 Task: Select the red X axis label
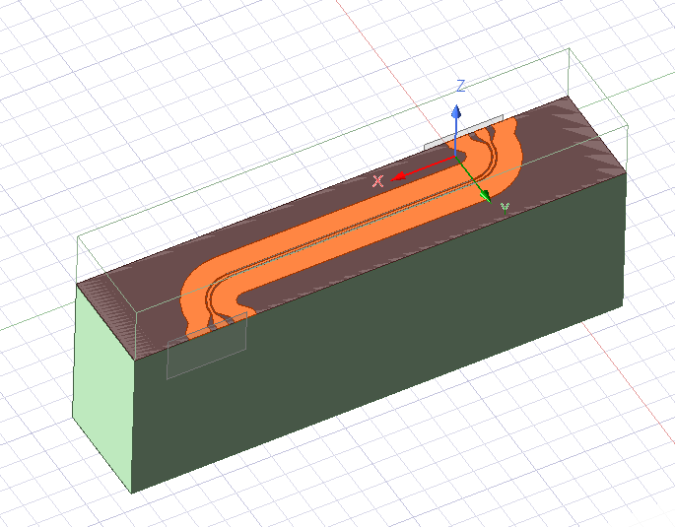(377, 181)
